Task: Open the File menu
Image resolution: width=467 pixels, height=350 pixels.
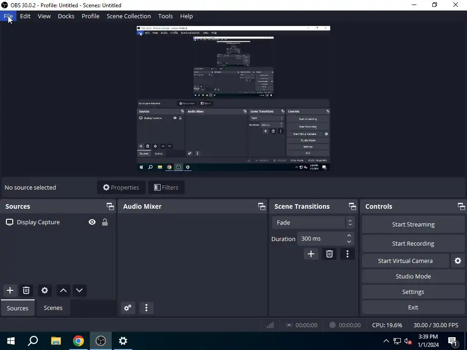Action: 8,16
